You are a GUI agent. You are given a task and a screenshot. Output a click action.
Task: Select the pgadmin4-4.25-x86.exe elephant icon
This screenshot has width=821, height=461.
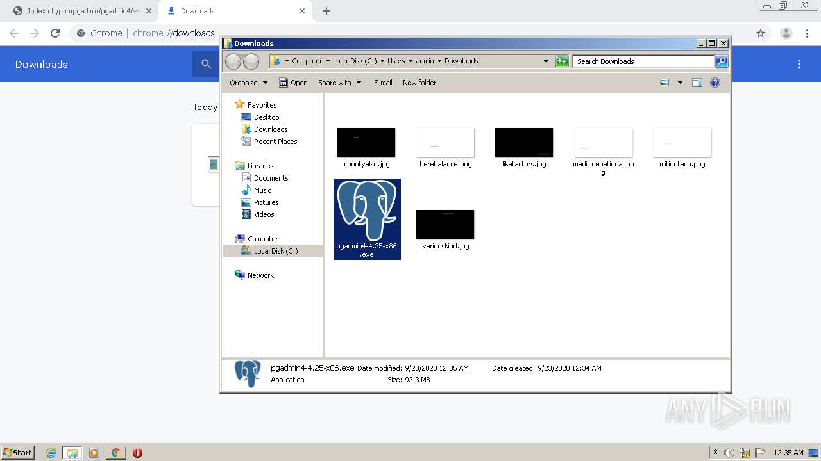point(367,211)
